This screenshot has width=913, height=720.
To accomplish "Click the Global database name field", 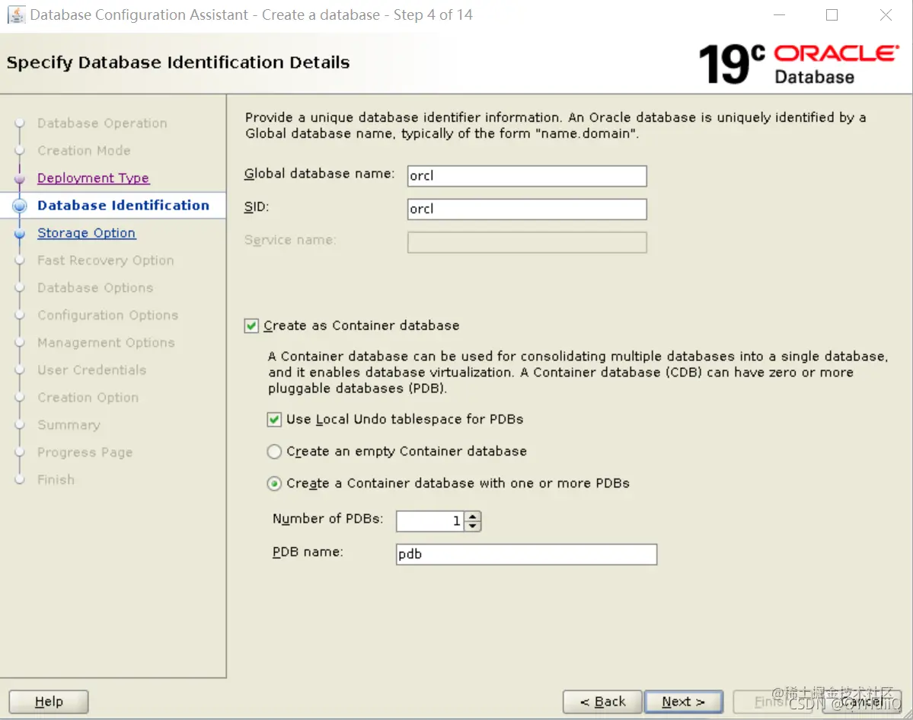I will (527, 176).
